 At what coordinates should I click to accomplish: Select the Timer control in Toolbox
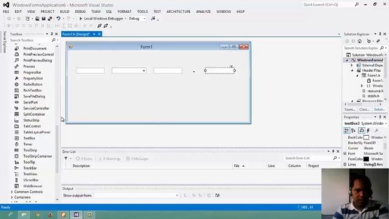point(28,144)
